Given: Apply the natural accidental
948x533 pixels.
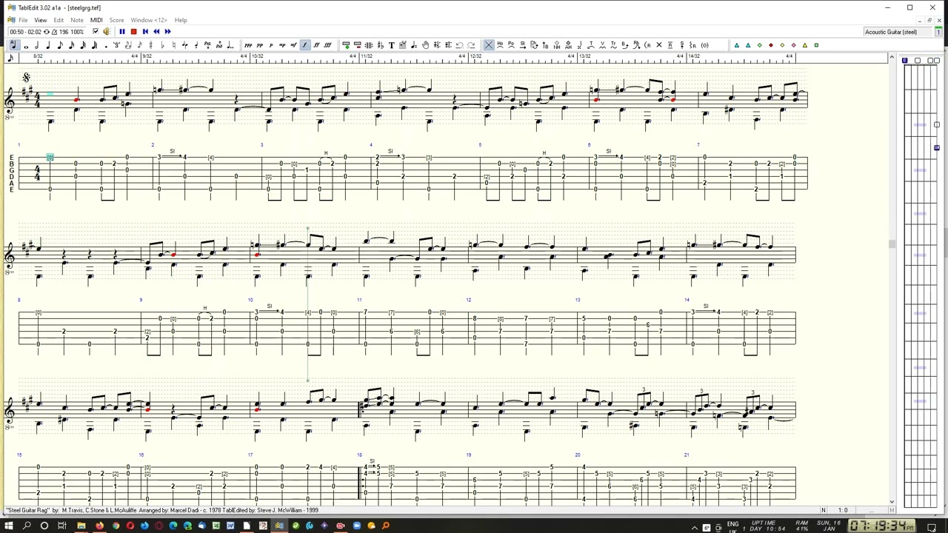Looking at the screenshot, I should [173, 45].
